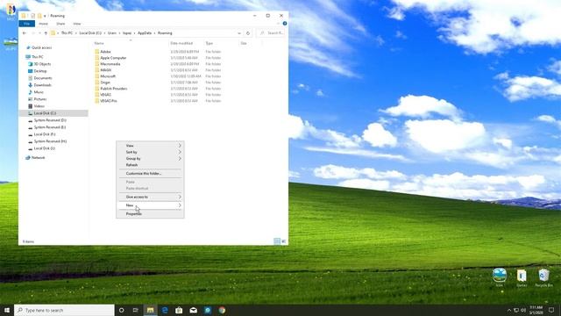Switch to the Home ribbon tab

coord(43,24)
